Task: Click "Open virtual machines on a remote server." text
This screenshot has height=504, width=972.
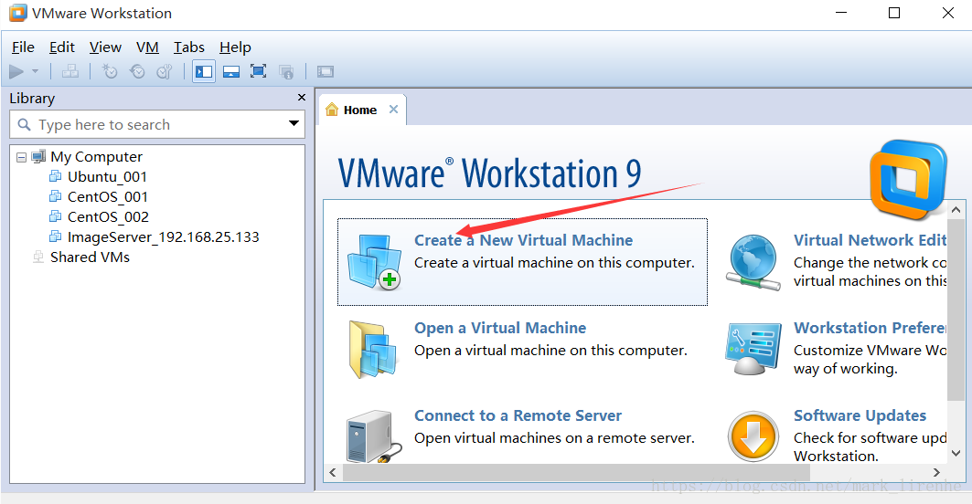Action: (x=554, y=438)
